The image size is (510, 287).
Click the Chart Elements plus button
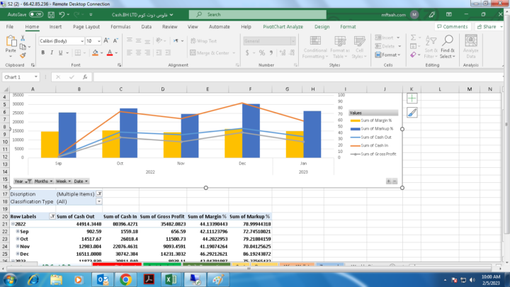[412, 99]
